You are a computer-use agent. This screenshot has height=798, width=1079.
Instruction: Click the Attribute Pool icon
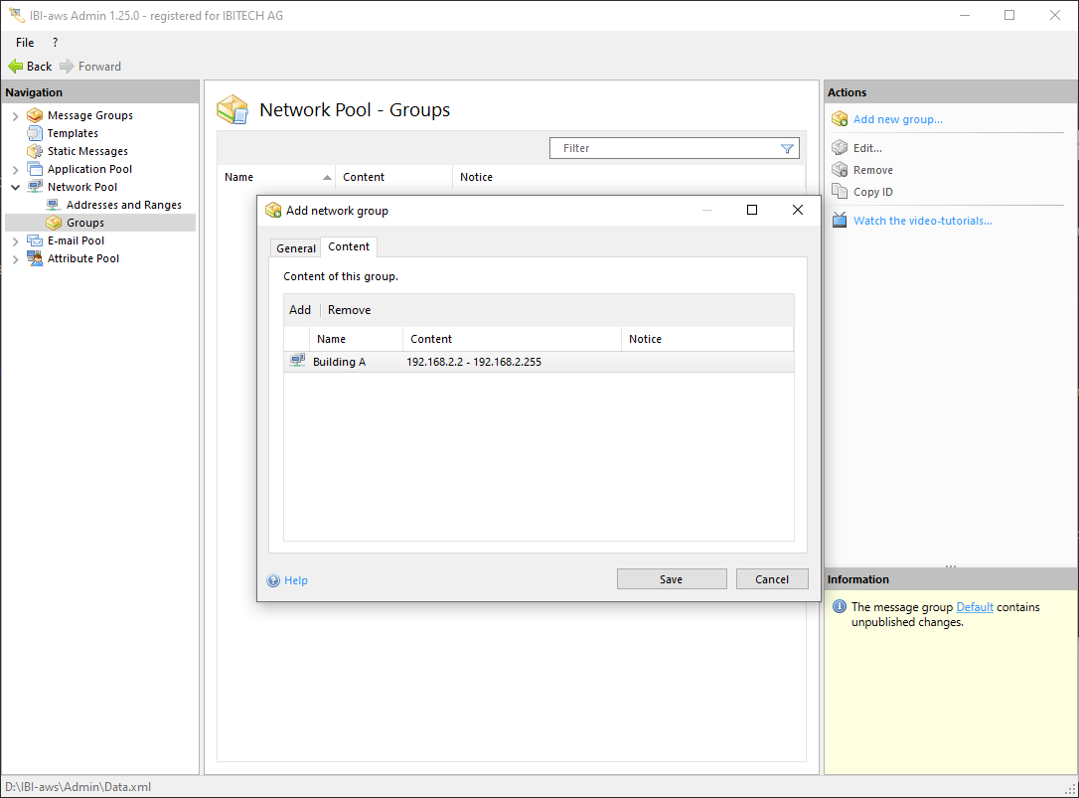pyautogui.click(x=35, y=258)
